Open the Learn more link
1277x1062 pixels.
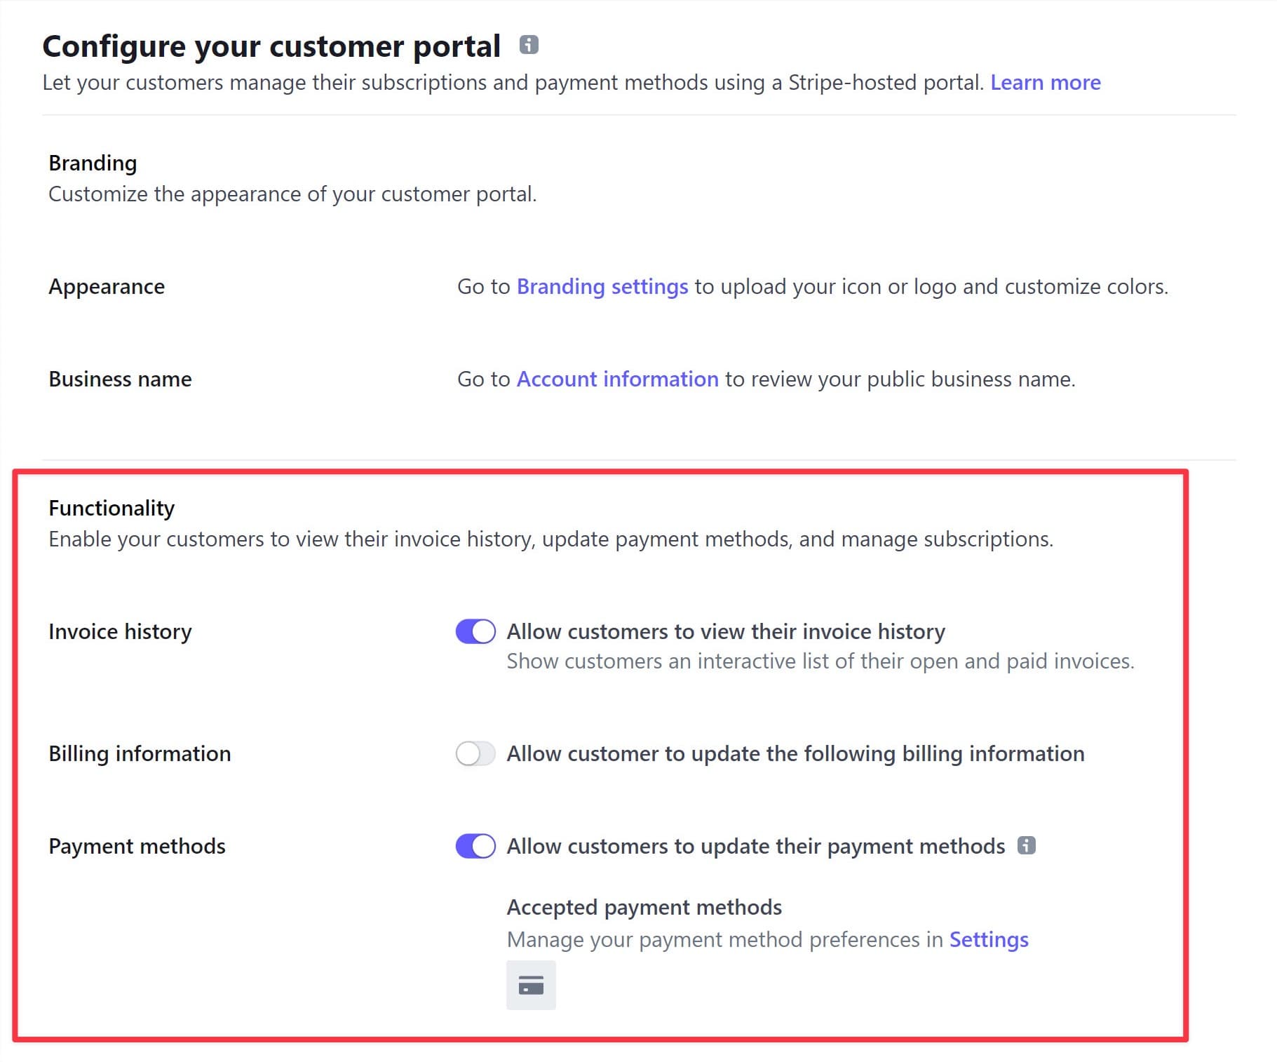pos(1045,83)
